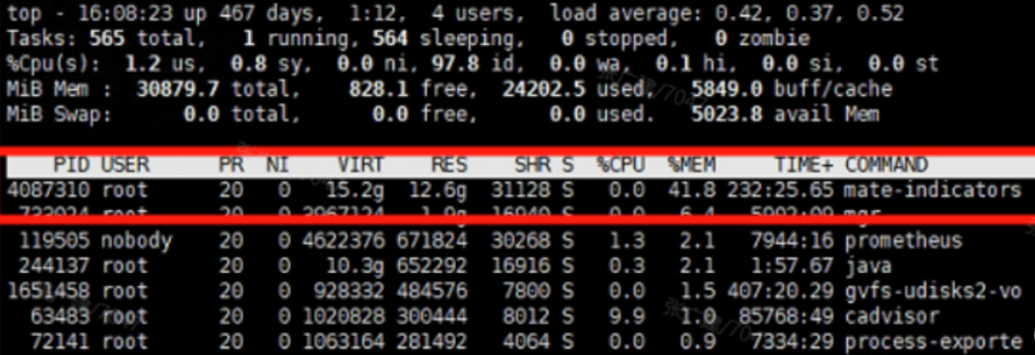Click the USER column header

125,165
